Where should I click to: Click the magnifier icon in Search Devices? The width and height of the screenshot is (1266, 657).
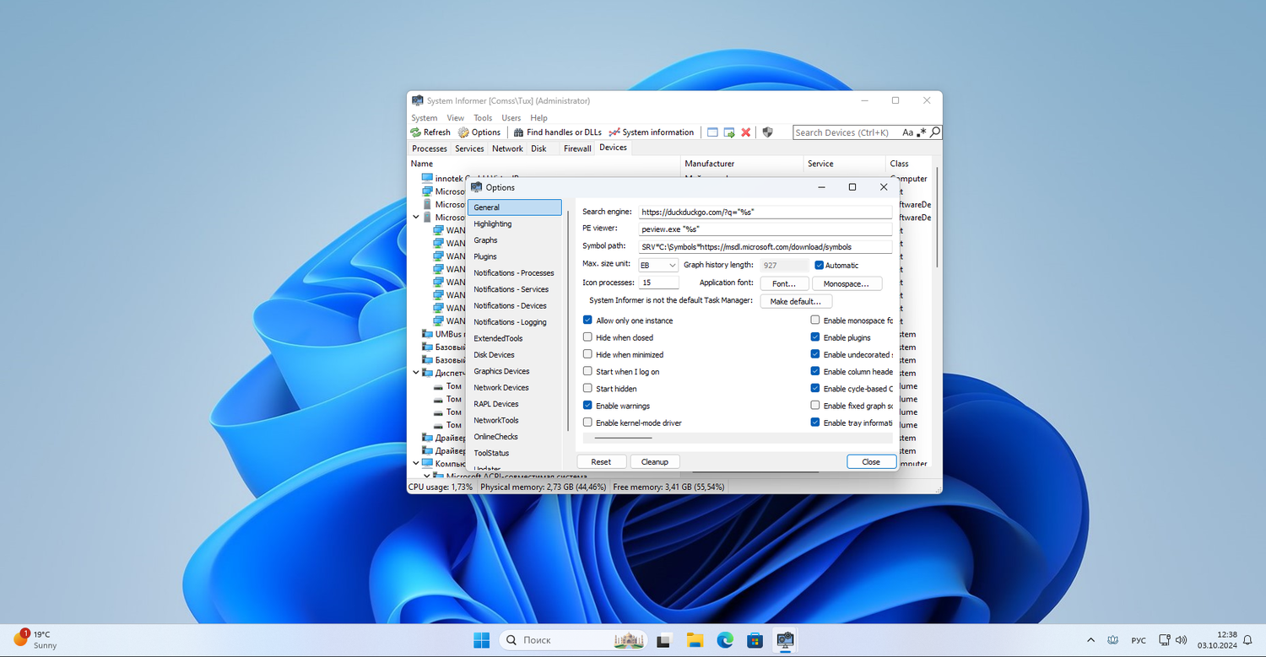tap(934, 132)
